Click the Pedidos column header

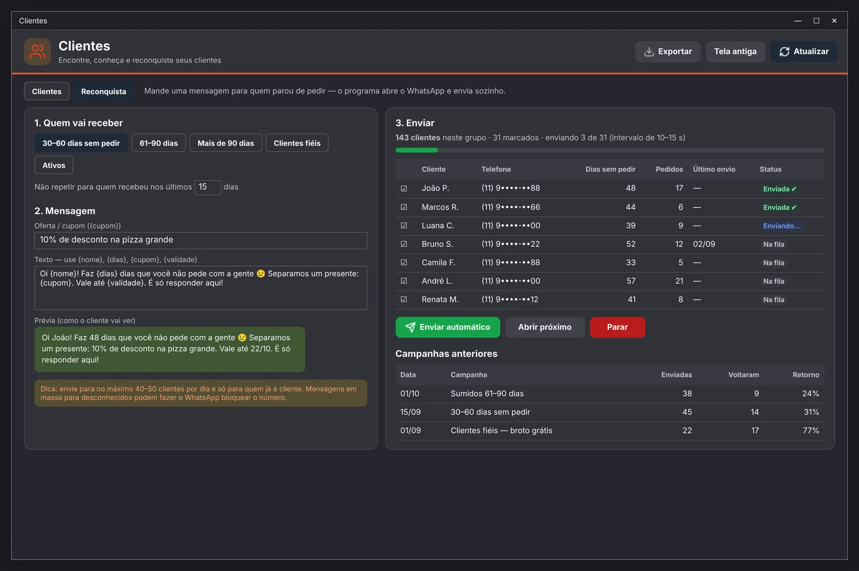tap(669, 169)
